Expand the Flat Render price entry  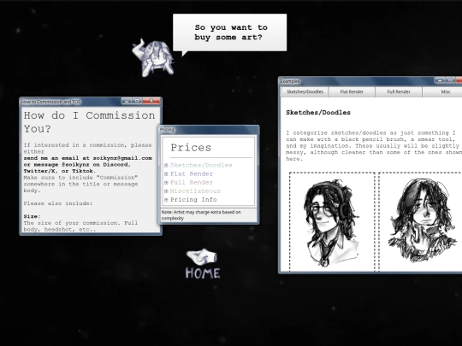tap(166, 174)
